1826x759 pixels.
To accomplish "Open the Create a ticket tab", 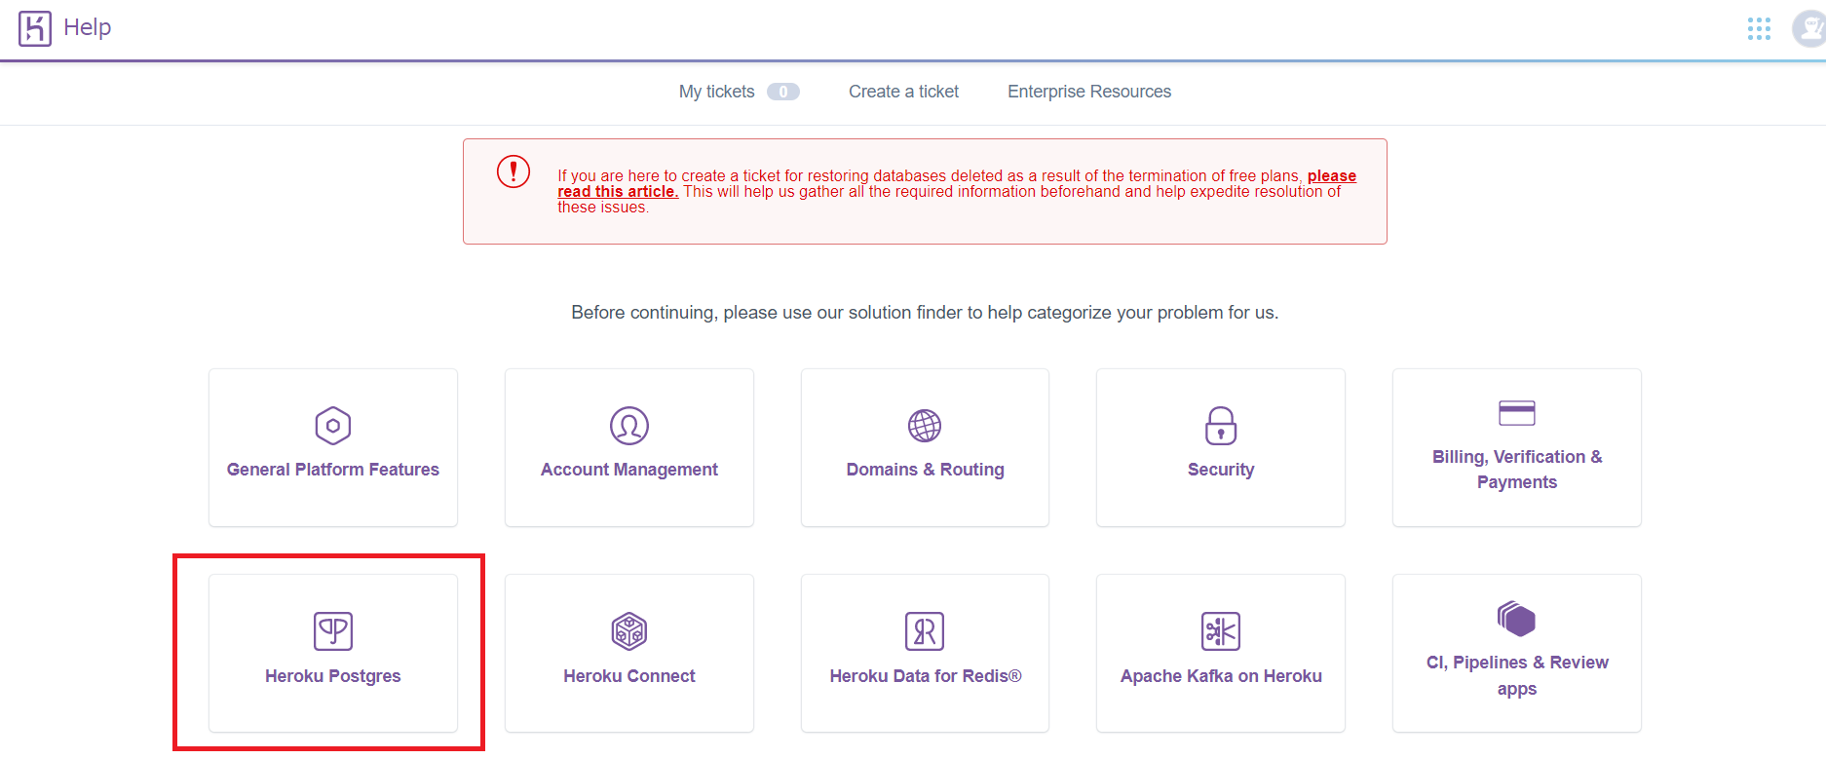I will pos(903,92).
